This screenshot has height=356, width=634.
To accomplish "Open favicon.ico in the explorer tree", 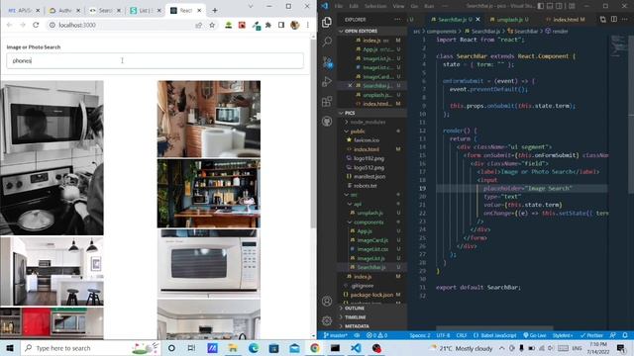I will pos(367,140).
